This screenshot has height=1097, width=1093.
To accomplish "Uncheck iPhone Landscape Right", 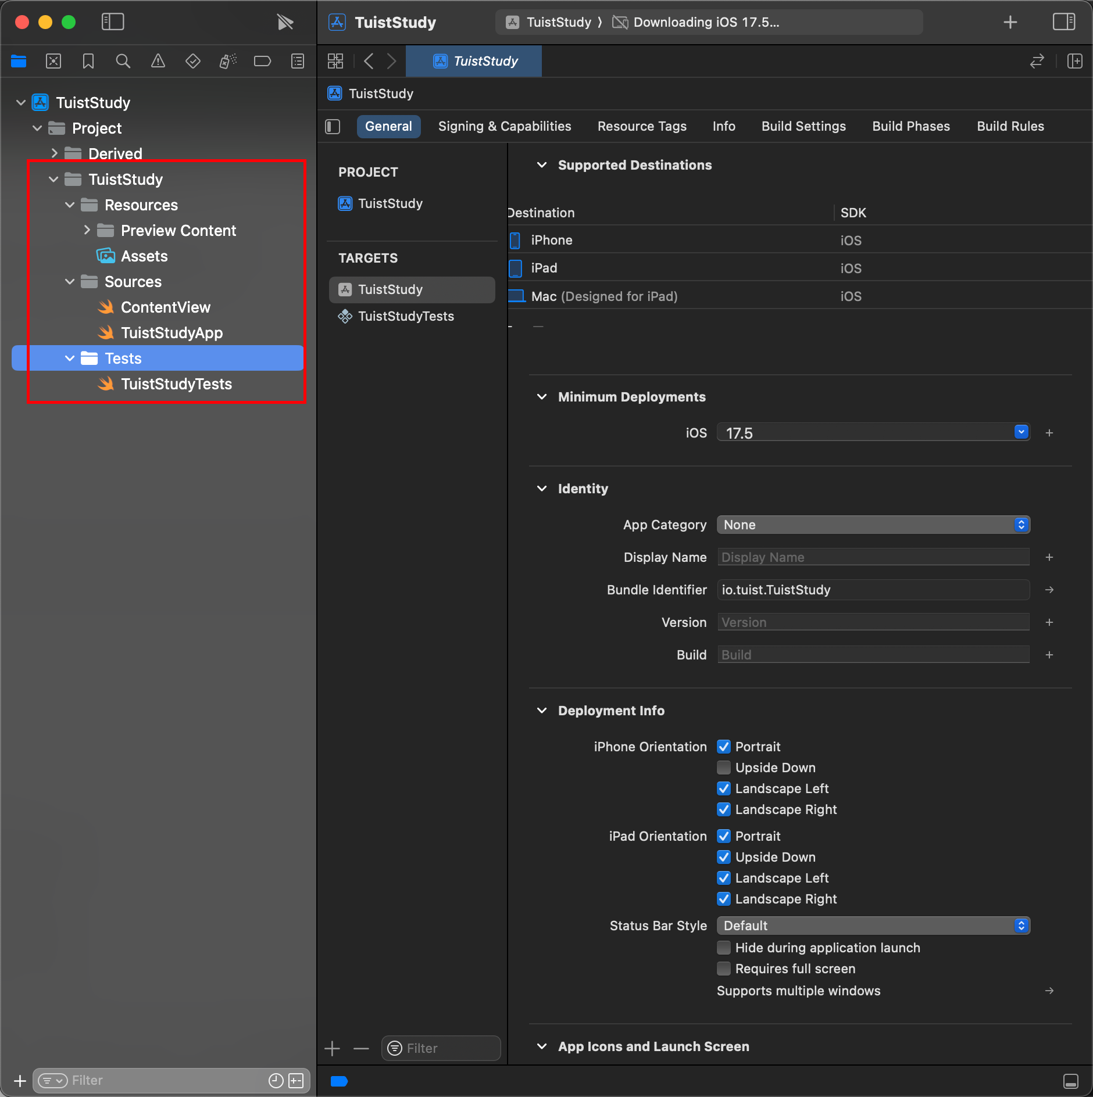I will pyautogui.click(x=724, y=809).
